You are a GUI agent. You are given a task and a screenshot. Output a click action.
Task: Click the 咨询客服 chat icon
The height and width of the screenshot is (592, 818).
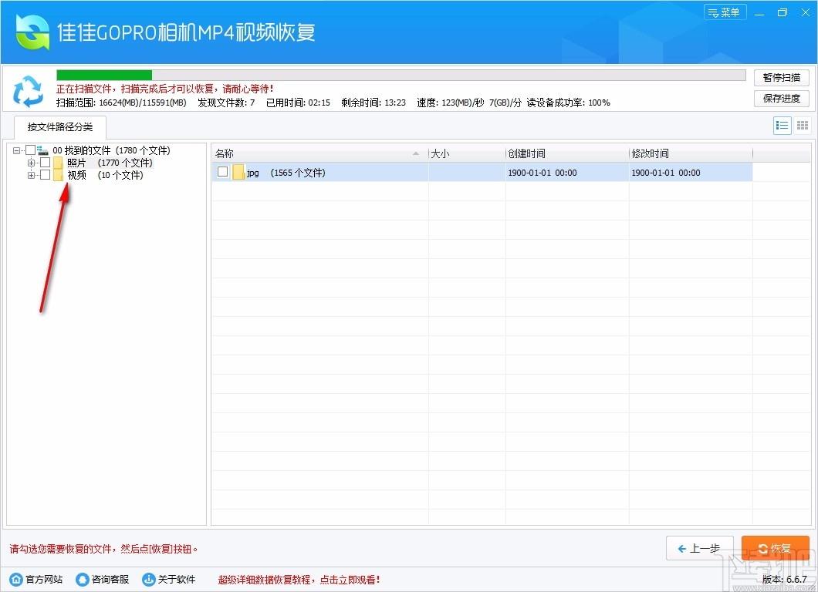coord(83,579)
